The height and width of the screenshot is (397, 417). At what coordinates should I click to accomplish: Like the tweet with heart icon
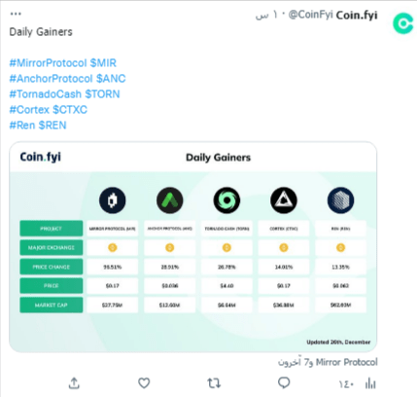(x=144, y=383)
